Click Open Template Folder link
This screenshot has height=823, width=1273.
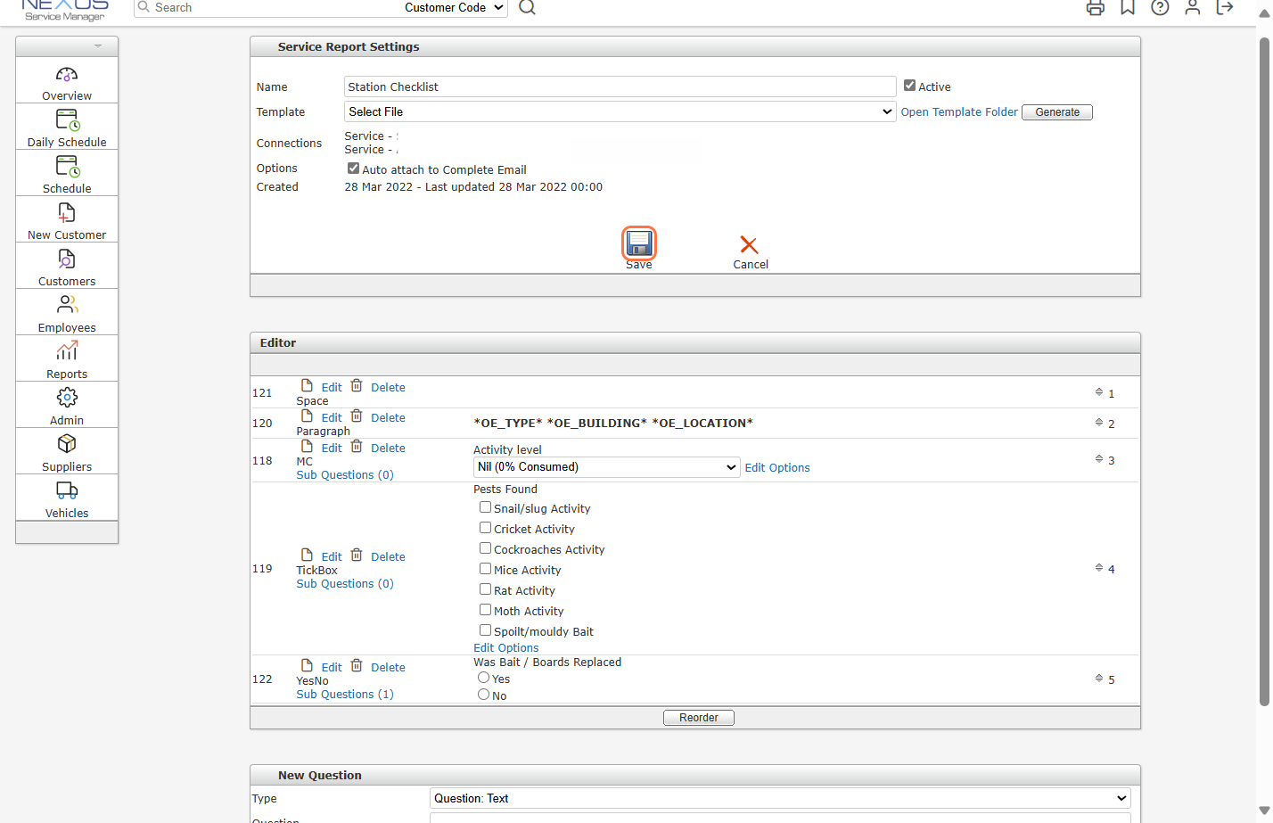[x=959, y=111]
